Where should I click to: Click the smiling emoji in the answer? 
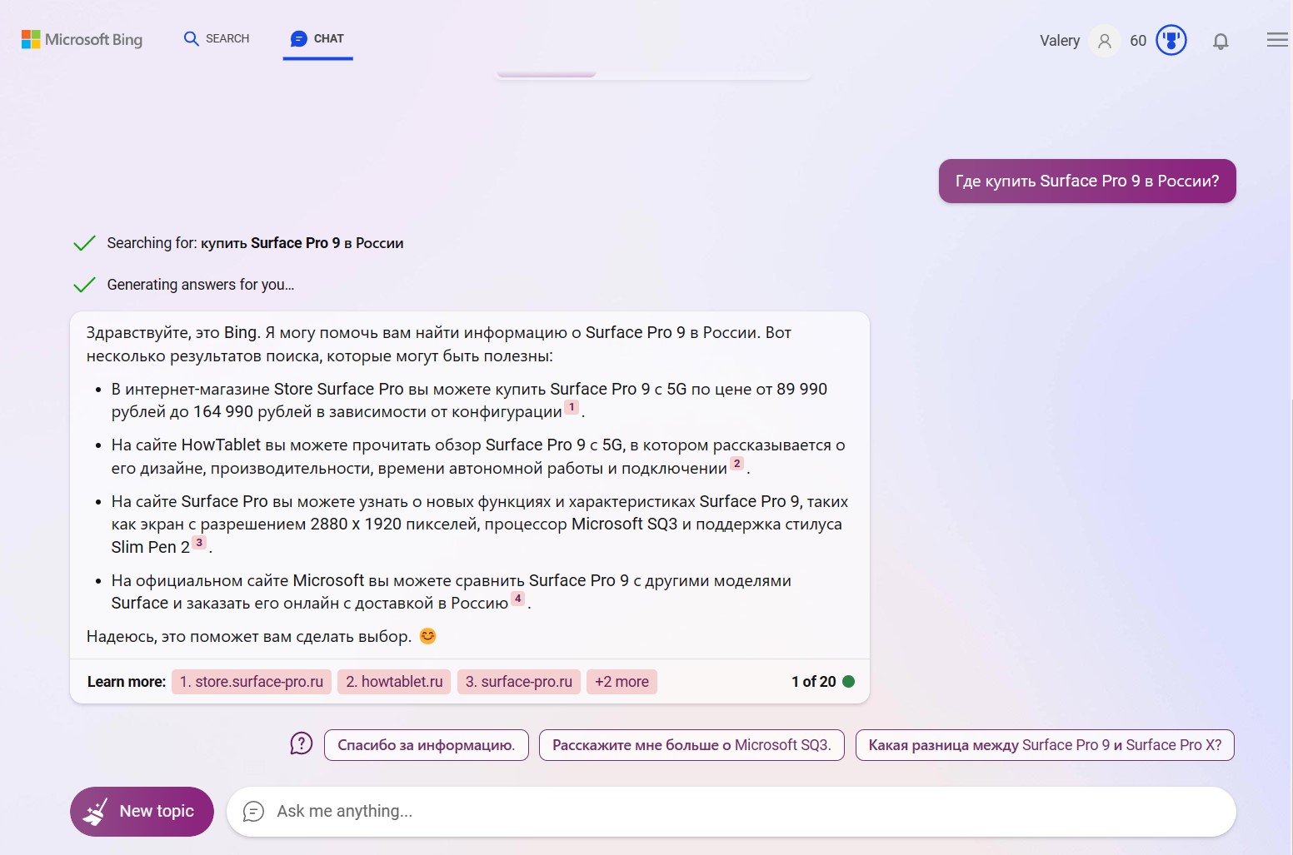(x=427, y=636)
